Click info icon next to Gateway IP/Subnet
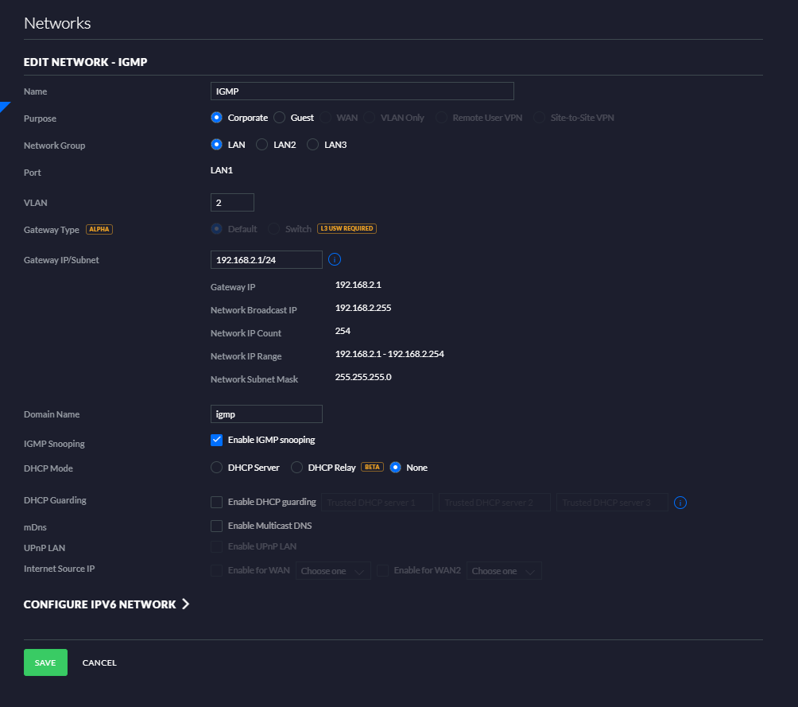Screen dimensions: 798x707 coord(335,259)
